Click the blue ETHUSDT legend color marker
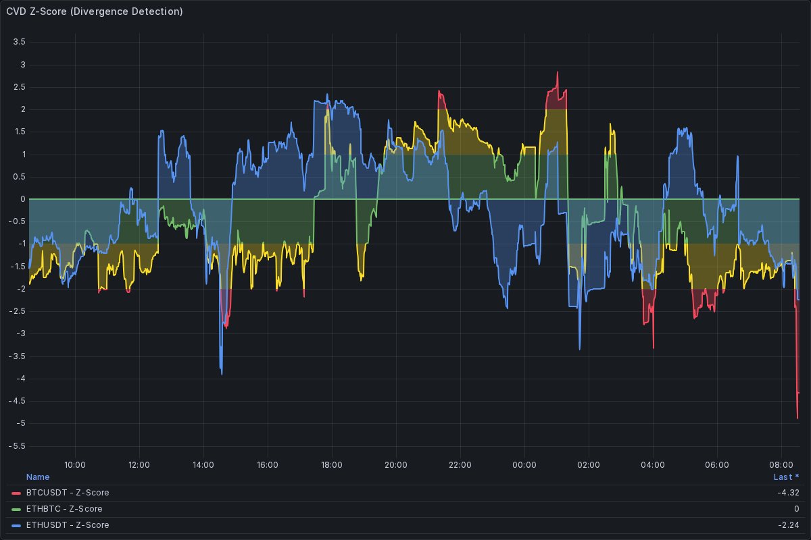This screenshot has width=811, height=540. (17, 525)
